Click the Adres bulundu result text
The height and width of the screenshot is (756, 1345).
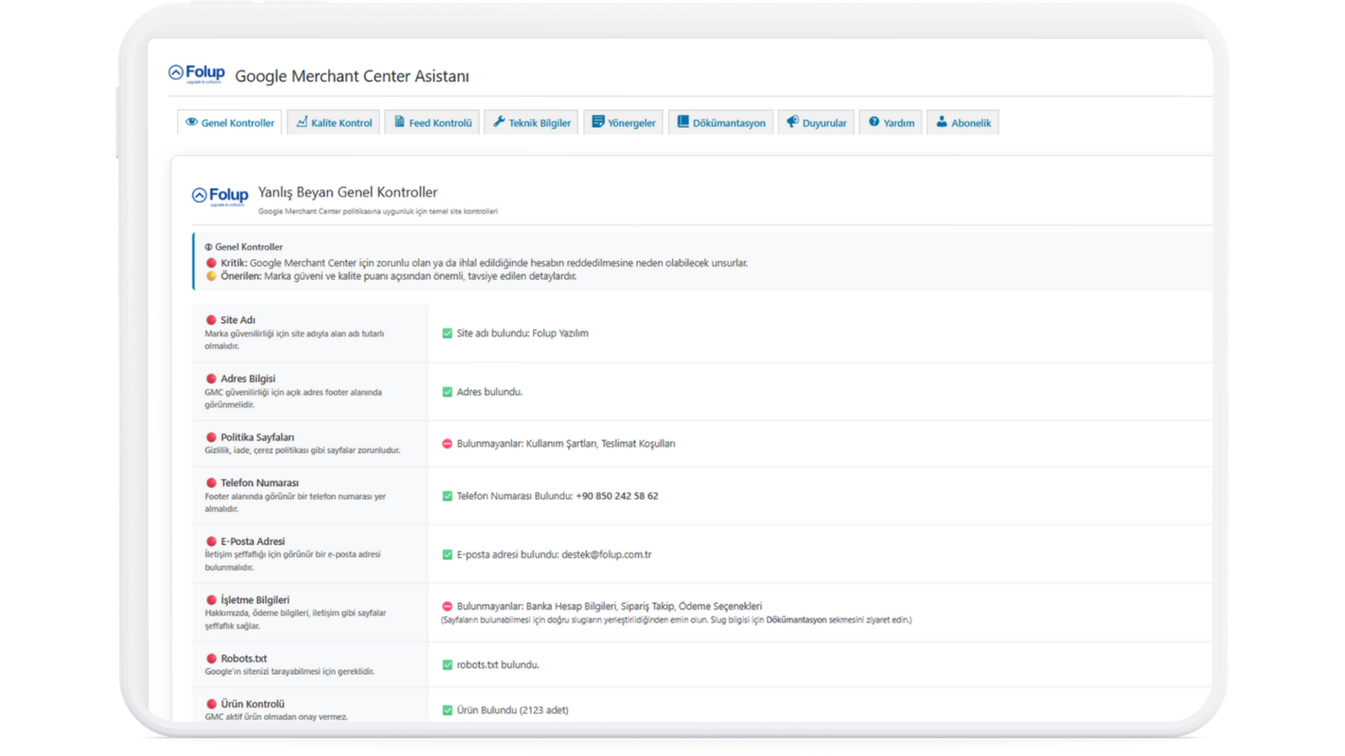(489, 392)
